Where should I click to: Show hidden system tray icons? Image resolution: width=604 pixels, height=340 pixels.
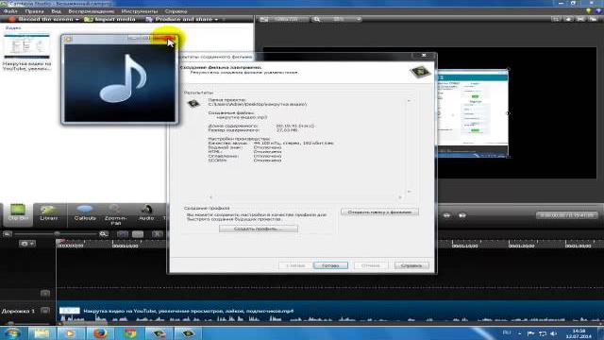click(x=520, y=333)
